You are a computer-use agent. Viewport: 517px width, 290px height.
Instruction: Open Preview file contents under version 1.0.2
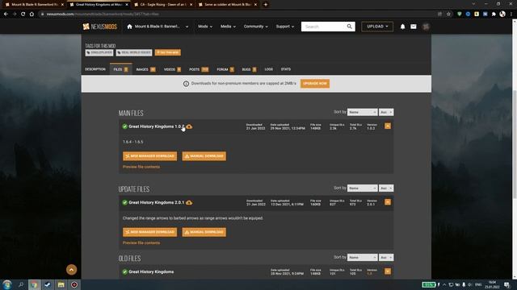click(141, 167)
